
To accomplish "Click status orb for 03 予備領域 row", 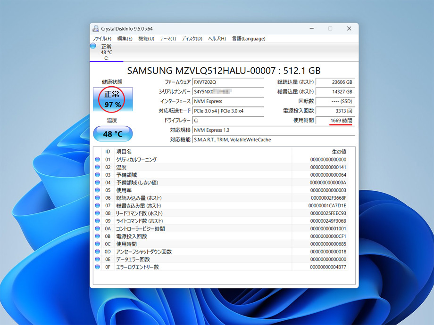I will tap(98, 175).
